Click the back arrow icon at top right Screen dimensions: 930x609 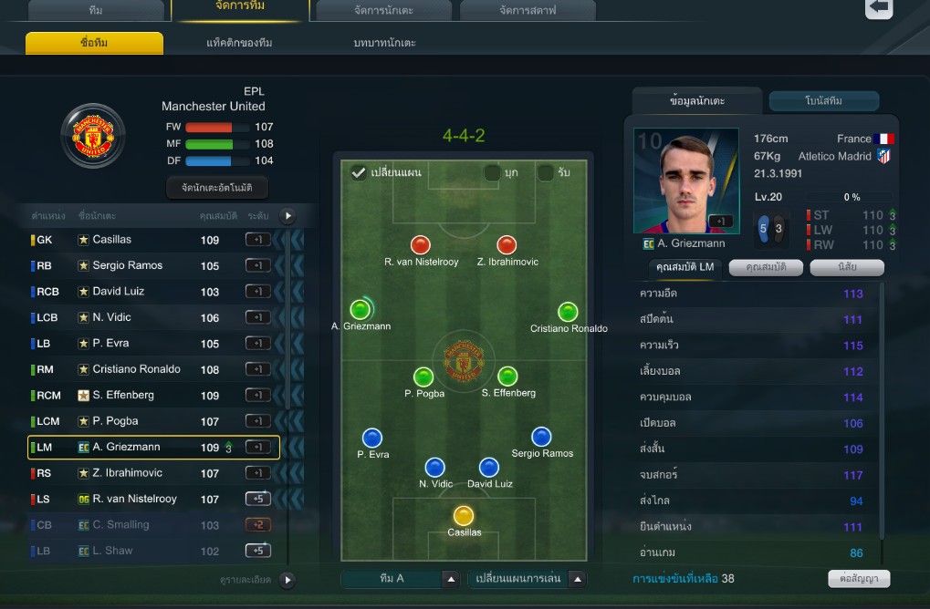[878, 7]
